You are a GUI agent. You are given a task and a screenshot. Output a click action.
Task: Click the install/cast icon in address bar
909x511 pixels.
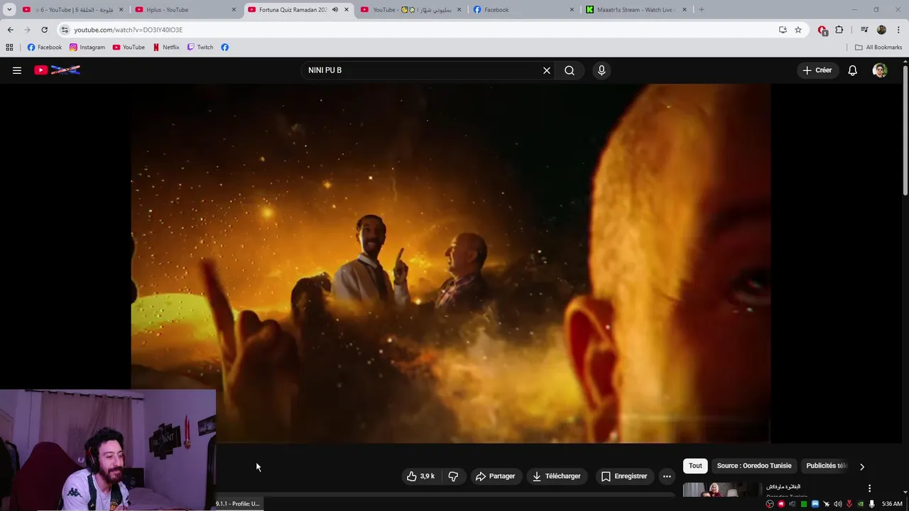[x=783, y=30]
